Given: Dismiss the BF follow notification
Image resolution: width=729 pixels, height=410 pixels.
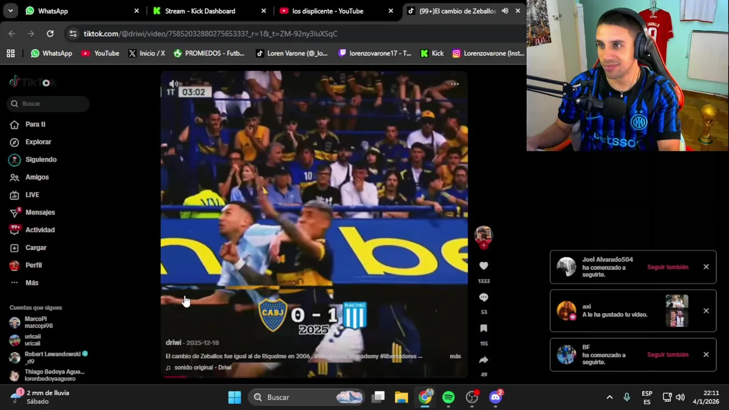Looking at the screenshot, I should pos(706,355).
